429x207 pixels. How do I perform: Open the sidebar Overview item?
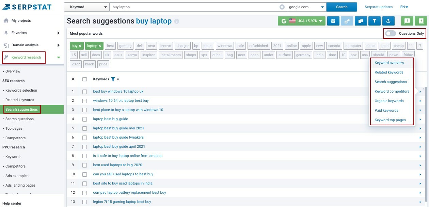click(x=13, y=71)
